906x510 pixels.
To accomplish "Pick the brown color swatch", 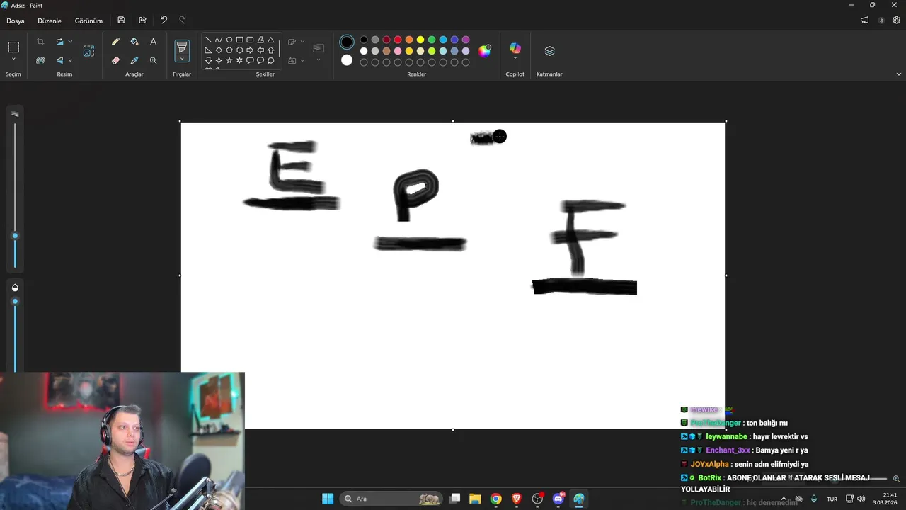I will click(x=386, y=51).
